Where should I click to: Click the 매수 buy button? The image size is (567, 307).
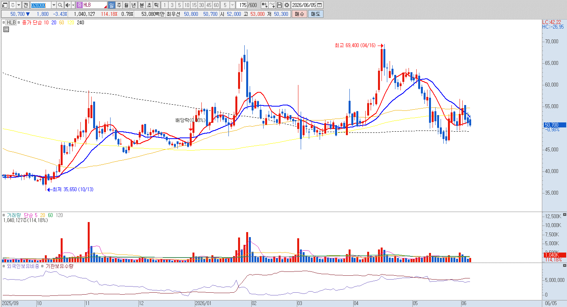299,14
